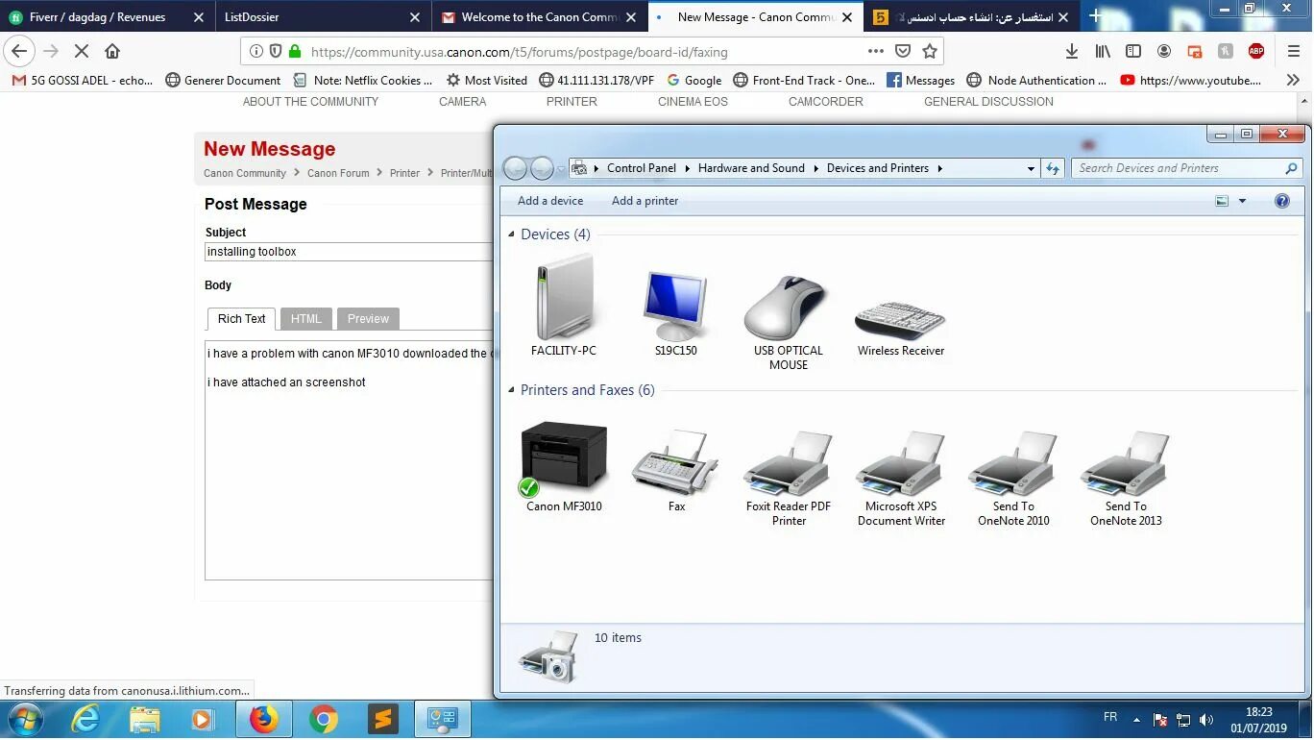Click Add a device
The image size is (1314, 740).
550,201
